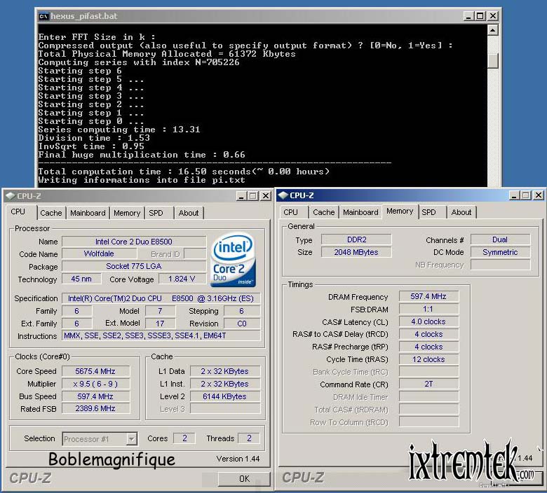Click the Core Voltage value 1.824 V
The image size is (547, 493).
182,279
